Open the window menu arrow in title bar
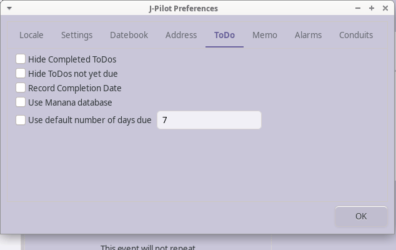Viewport: 396px width, 250px height. click(x=9, y=8)
